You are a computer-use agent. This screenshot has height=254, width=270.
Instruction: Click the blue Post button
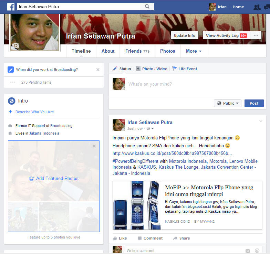coord(254,103)
